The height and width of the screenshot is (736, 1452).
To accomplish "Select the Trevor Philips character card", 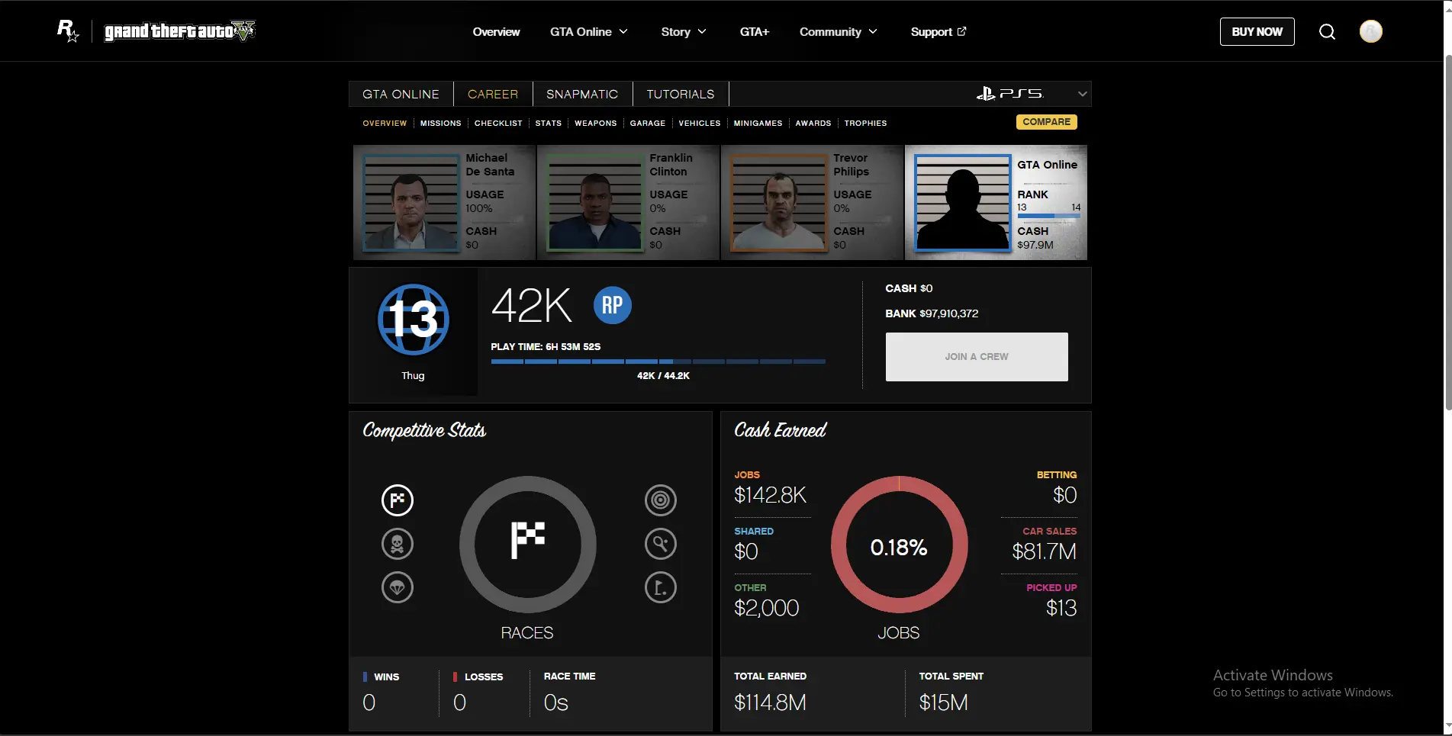I will tap(812, 202).
